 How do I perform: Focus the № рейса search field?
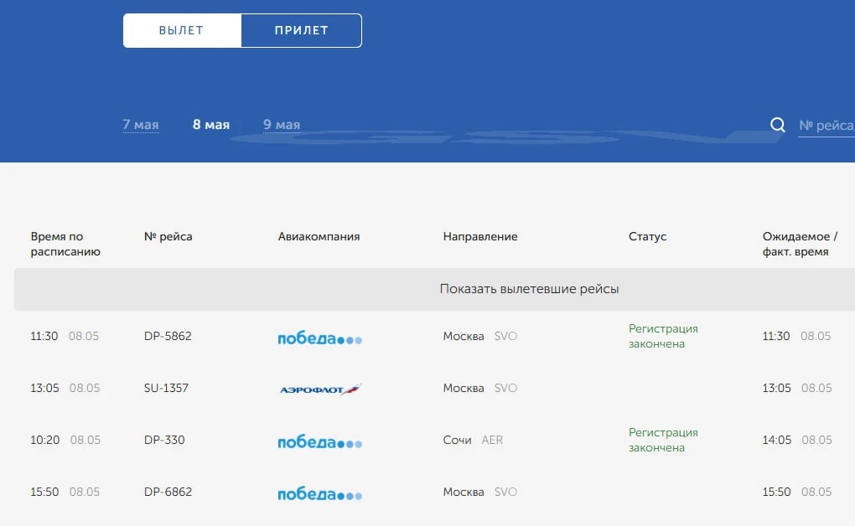tap(826, 126)
